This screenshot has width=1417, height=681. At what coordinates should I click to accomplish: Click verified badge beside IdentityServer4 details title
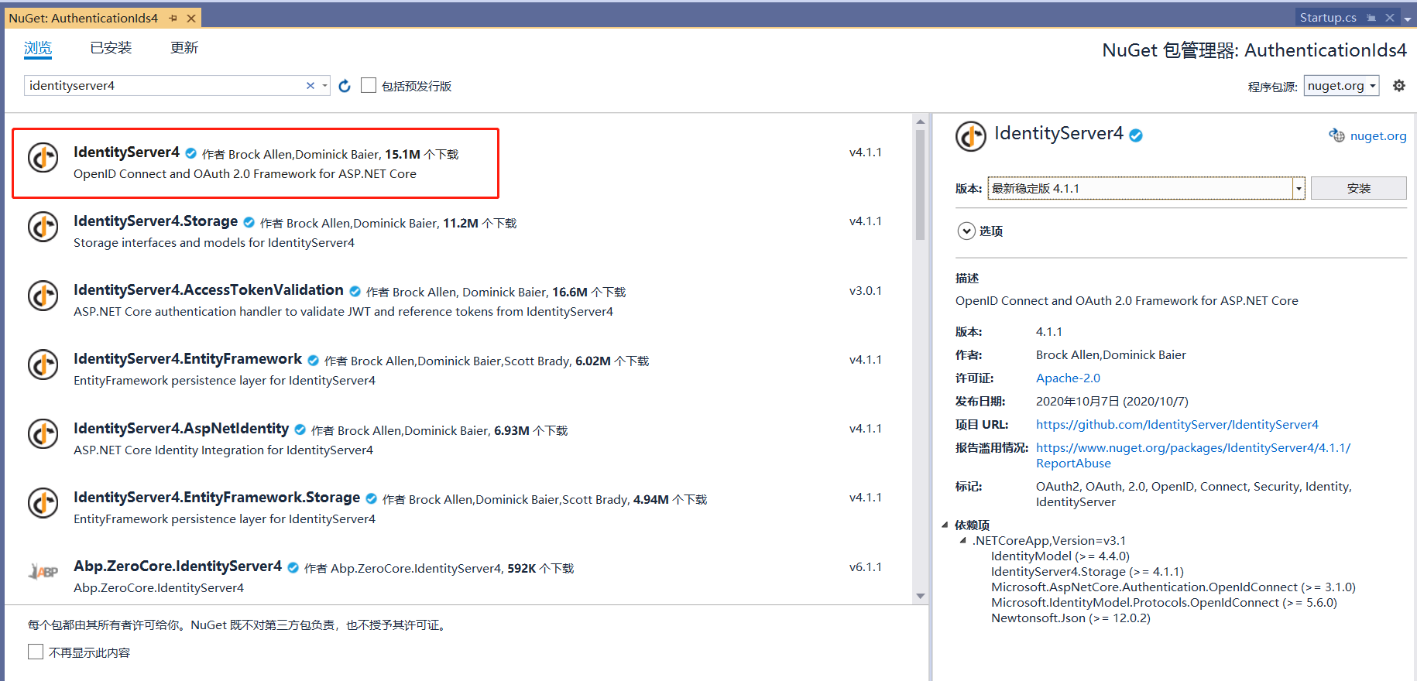coord(1136,135)
